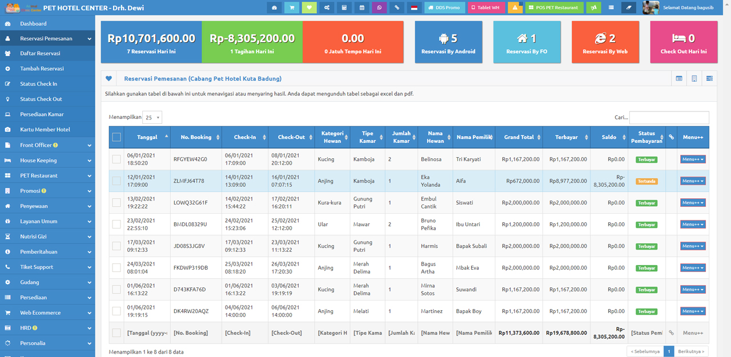Click the eraser icon in top toolbar

pos(629,8)
